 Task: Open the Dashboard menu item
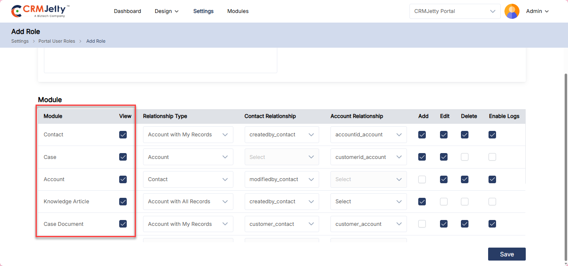[127, 11]
